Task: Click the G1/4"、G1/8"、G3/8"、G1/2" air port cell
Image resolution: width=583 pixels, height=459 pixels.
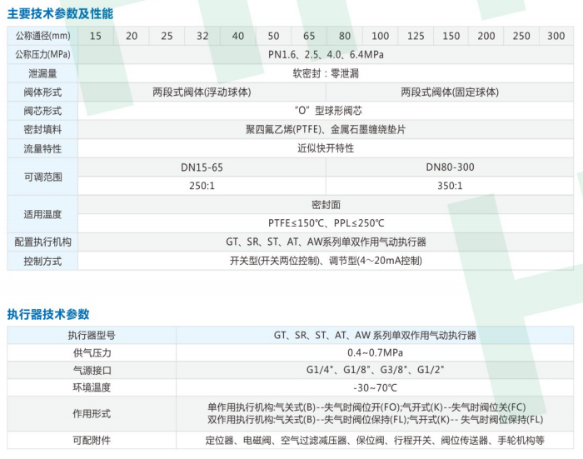Action: pyautogui.click(x=375, y=370)
